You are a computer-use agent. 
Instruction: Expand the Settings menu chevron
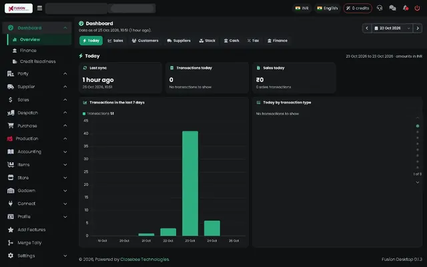pyautogui.click(x=65, y=256)
